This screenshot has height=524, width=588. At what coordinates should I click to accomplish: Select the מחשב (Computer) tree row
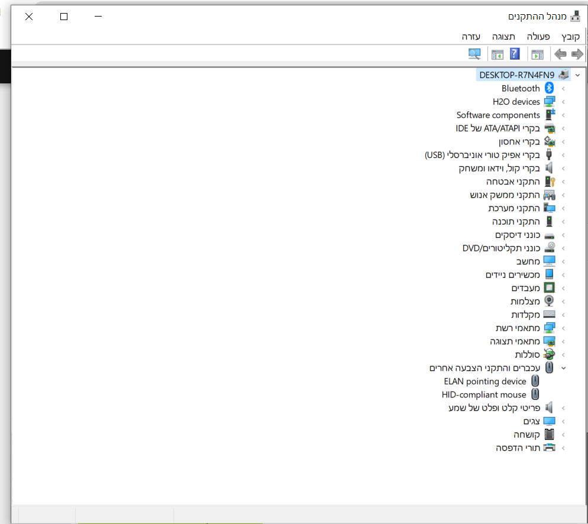(528, 261)
